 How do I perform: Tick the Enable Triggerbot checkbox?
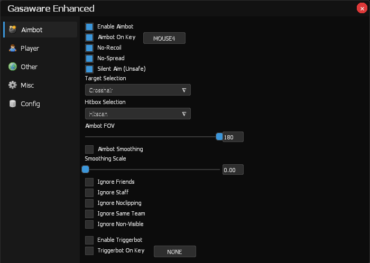(89, 240)
